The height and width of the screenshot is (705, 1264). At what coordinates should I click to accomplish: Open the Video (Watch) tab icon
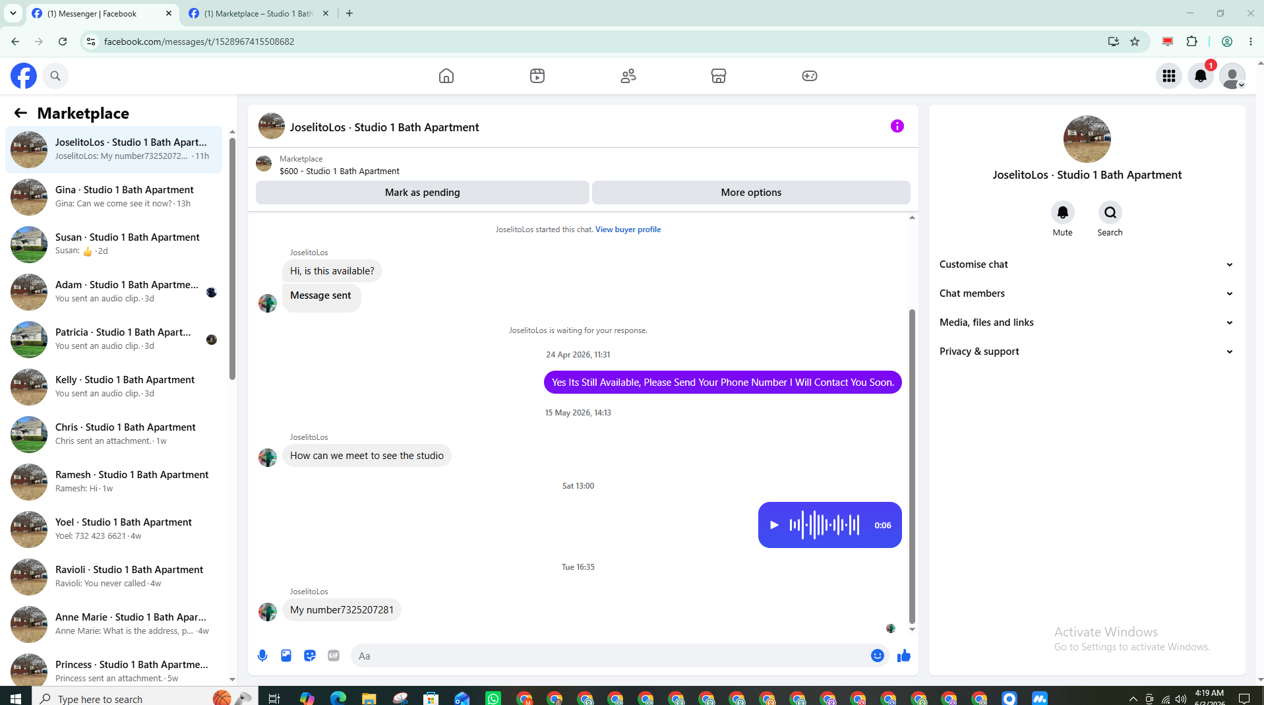pyautogui.click(x=537, y=76)
